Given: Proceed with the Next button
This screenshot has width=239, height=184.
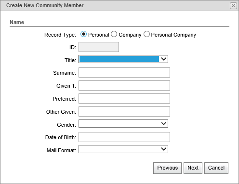Looking at the screenshot, I should (x=193, y=168).
